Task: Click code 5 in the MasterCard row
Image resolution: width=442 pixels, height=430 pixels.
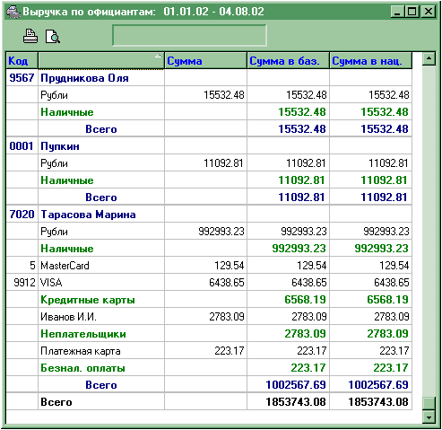Action: tap(32, 266)
